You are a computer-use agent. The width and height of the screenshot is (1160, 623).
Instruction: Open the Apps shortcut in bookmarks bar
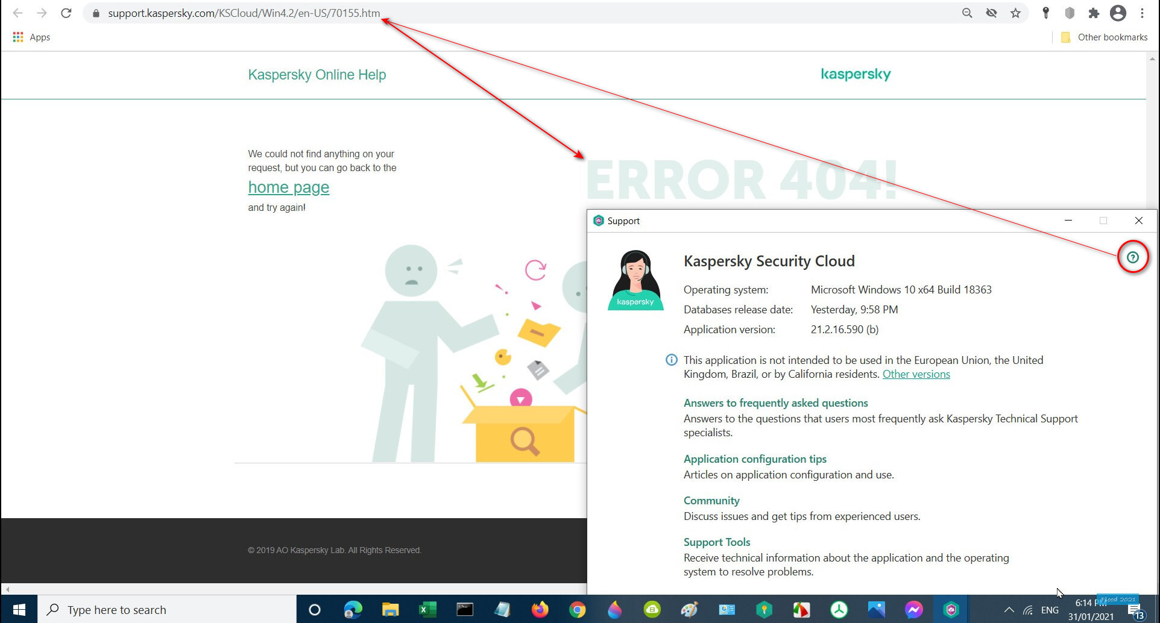[x=31, y=37]
